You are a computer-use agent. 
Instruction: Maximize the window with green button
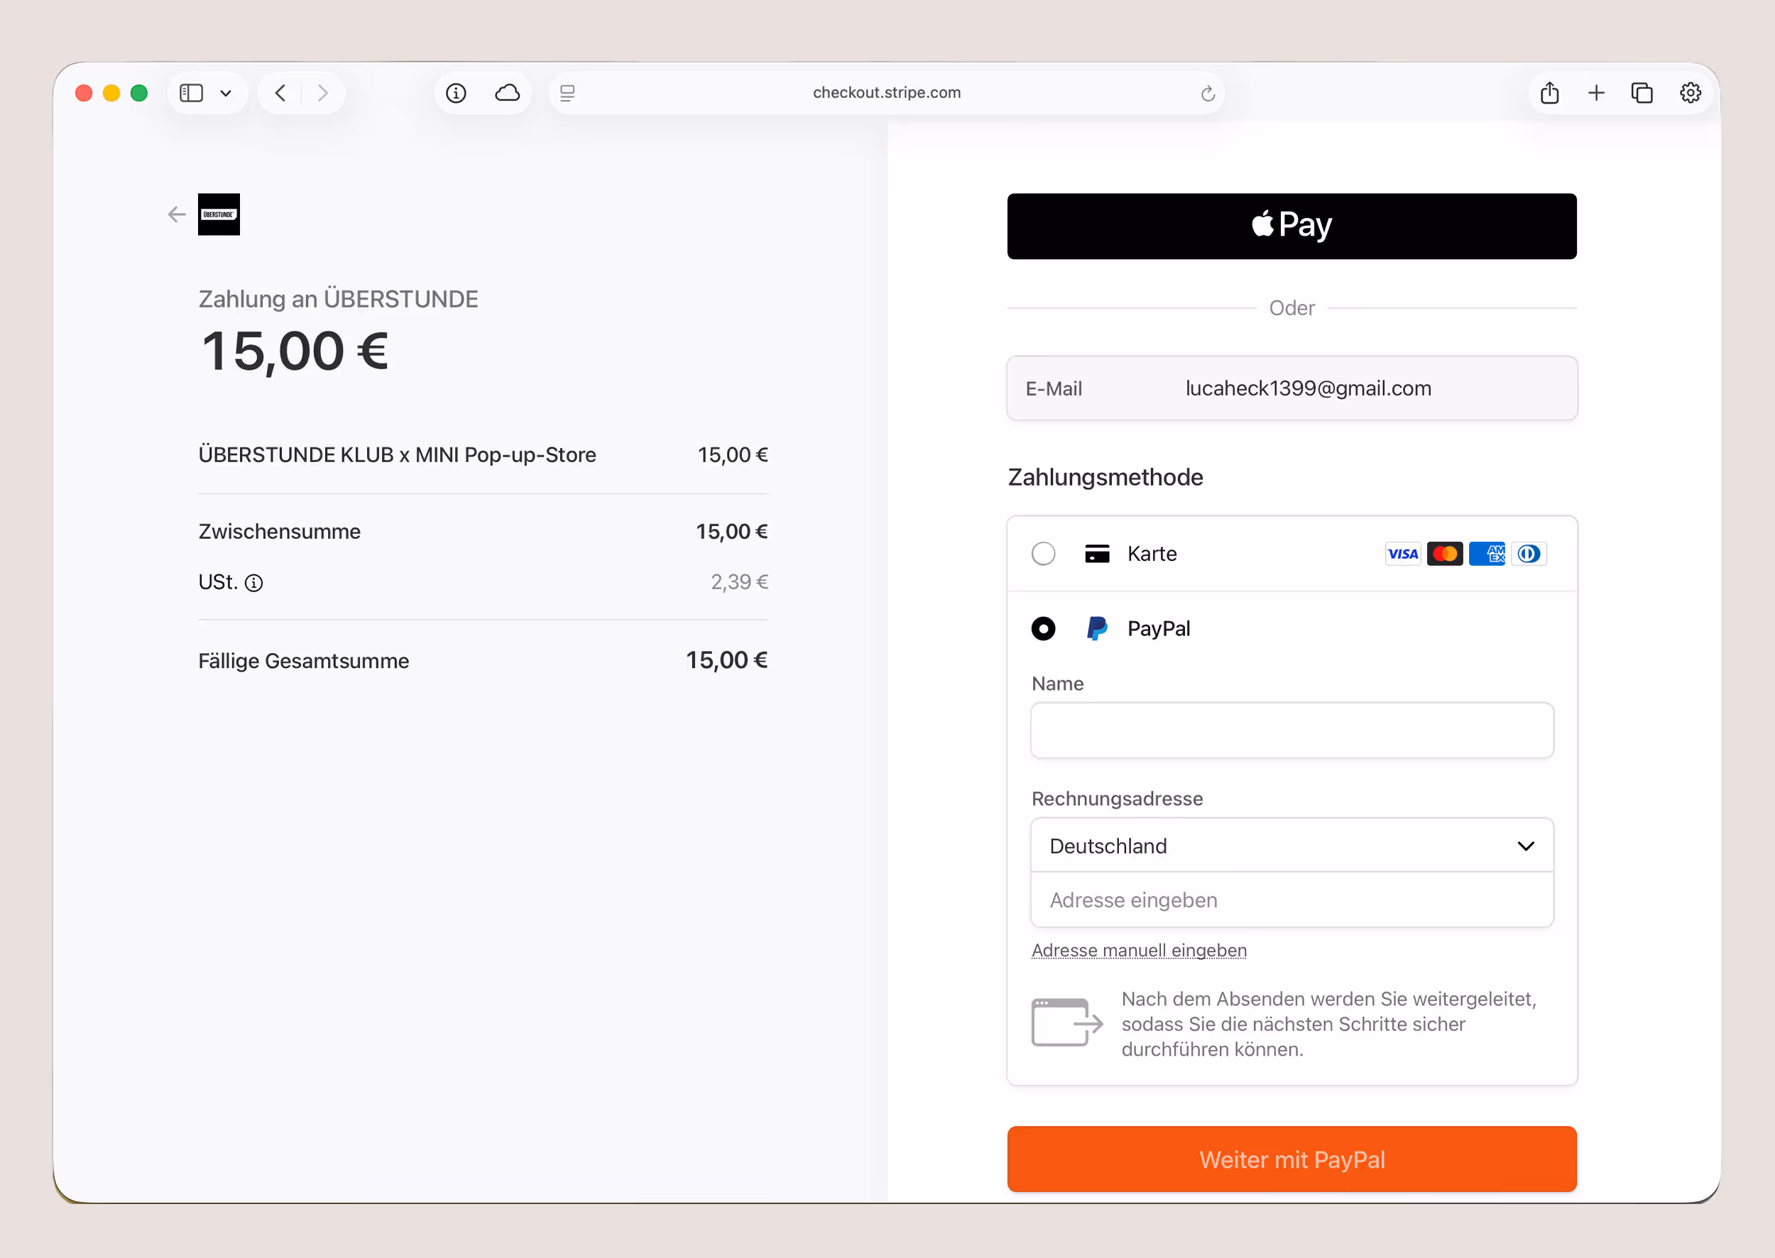coord(139,93)
